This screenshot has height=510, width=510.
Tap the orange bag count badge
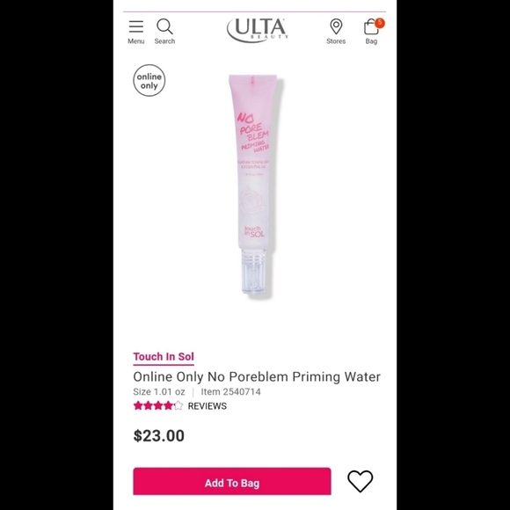[x=380, y=23]
